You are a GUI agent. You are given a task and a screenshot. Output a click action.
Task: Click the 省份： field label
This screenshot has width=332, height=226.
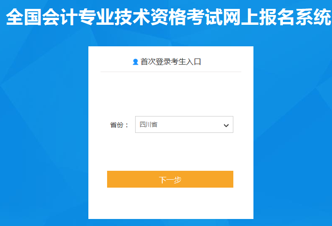pyautogui.click(x=119, y=125)
